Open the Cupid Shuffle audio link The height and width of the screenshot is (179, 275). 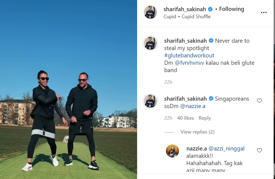196,17
